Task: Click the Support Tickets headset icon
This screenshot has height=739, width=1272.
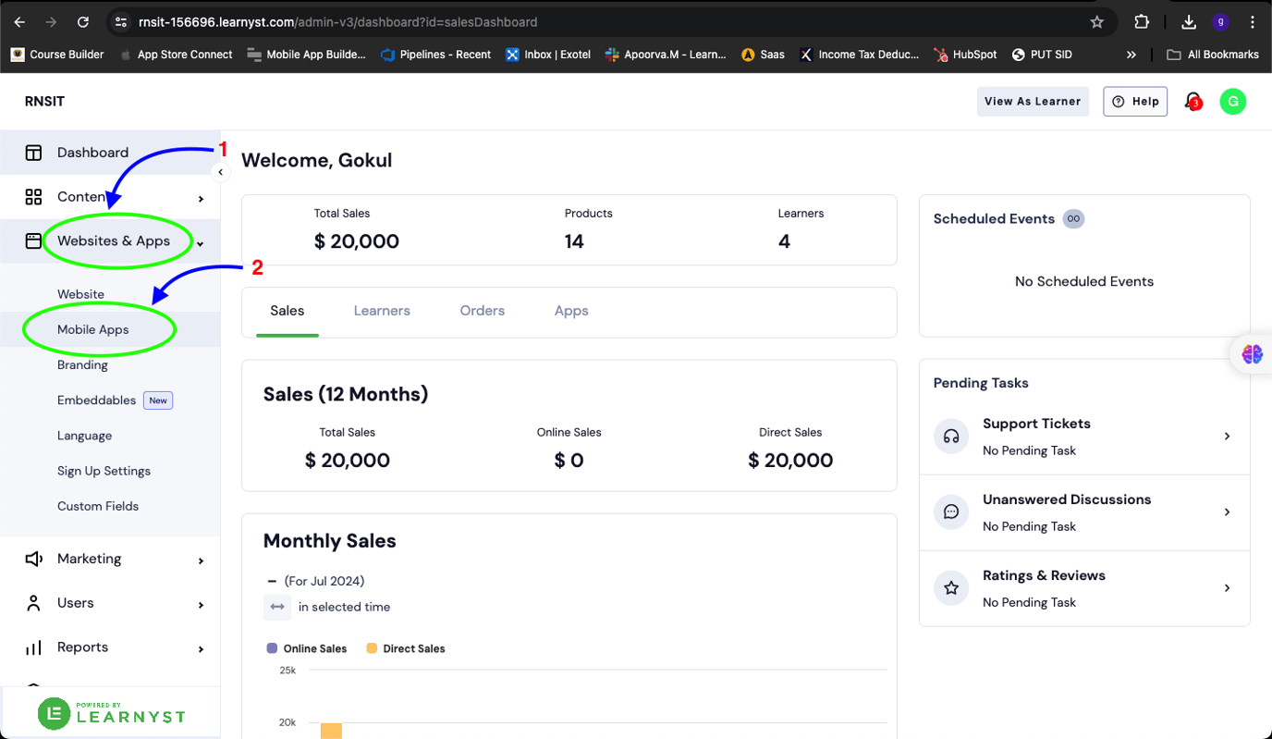Action: 951,437
